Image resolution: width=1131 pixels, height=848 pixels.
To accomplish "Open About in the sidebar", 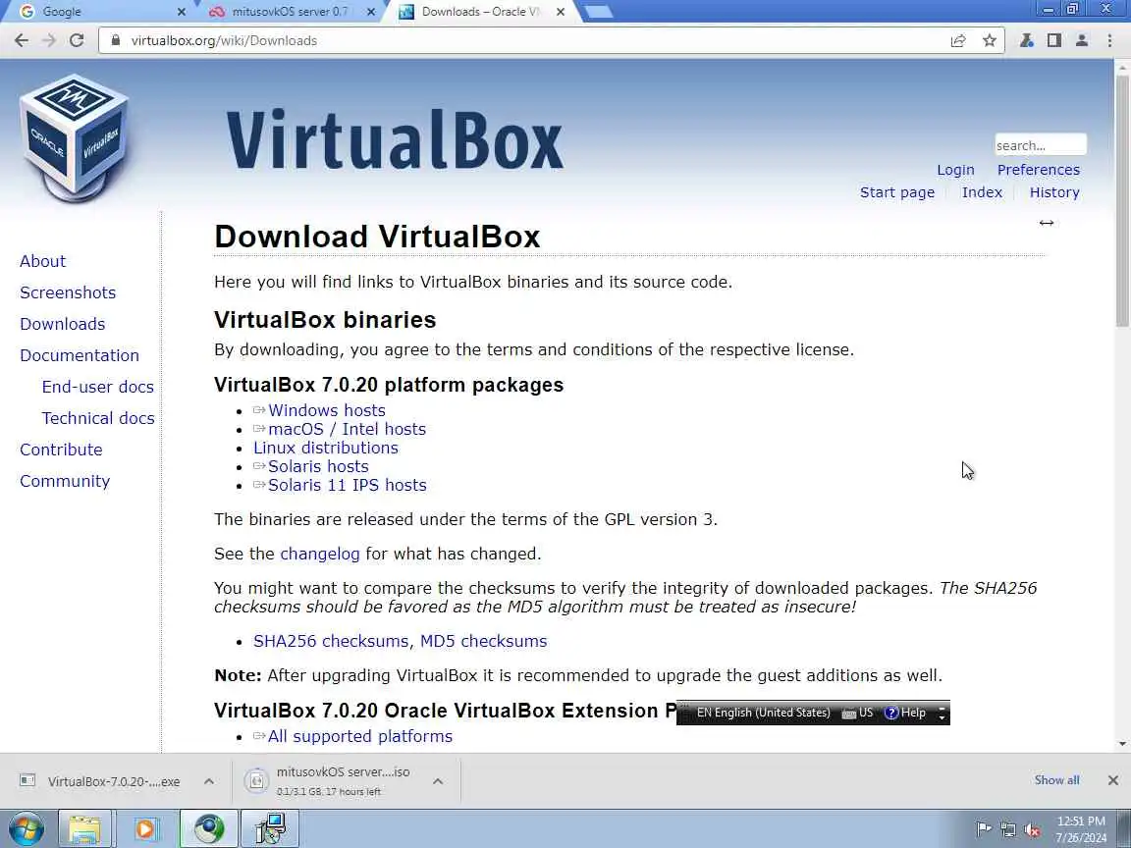I will click(42, 261).
